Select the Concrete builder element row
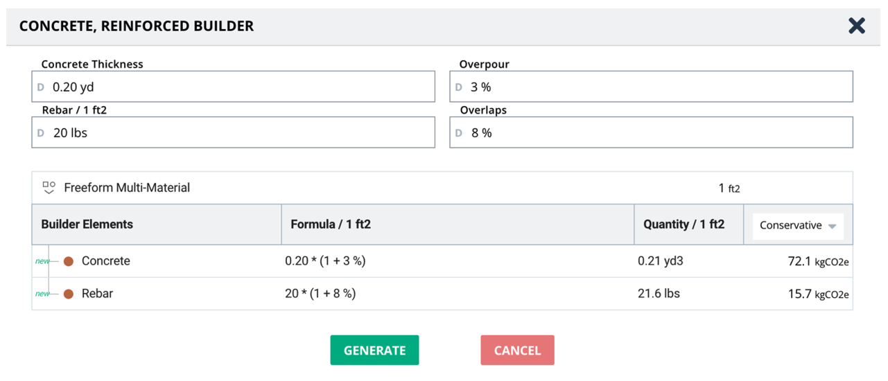This screenshot has height=381, width=888. click(x=106, y=261)
